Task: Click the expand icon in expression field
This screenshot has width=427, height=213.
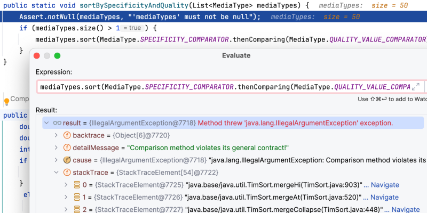Action: (x=416, y=86)
